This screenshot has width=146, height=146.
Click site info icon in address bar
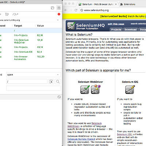82,10
